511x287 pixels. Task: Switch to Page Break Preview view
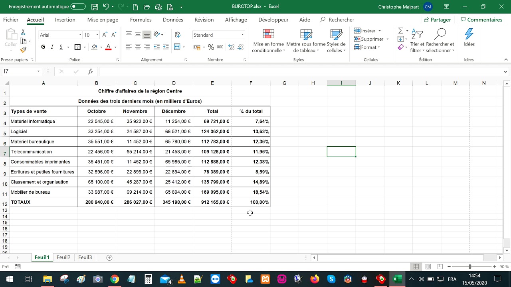coord(440,267)
